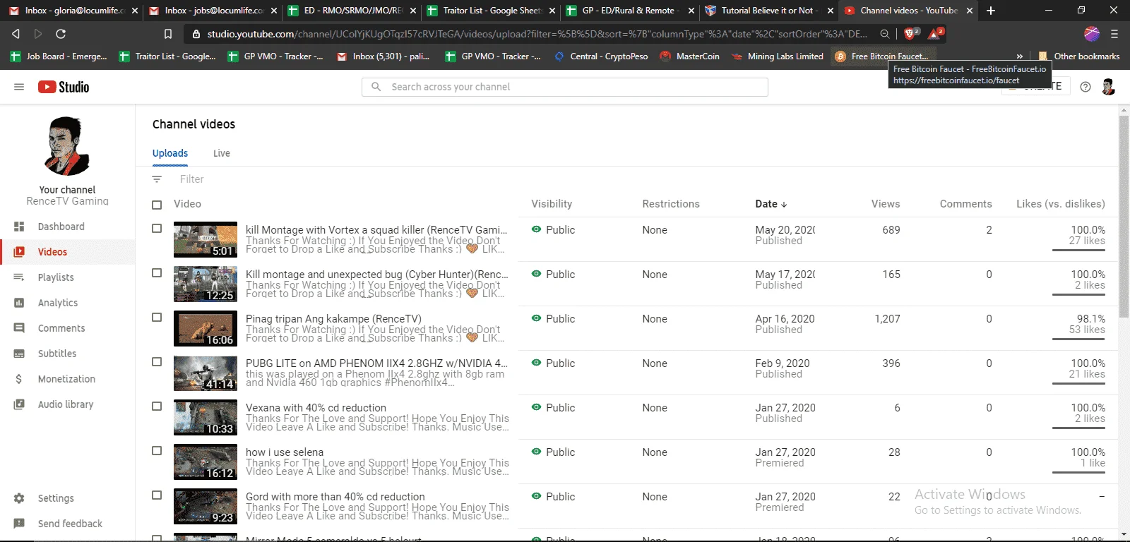Open the Brave Rewards triangle icon
Screen dimensions: 1130x542
(x=935, y=33)
